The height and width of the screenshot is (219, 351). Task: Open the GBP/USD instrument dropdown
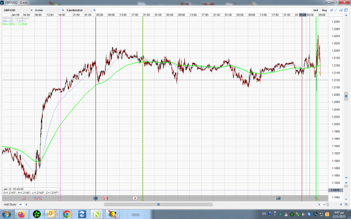click(x=18, y=10)
